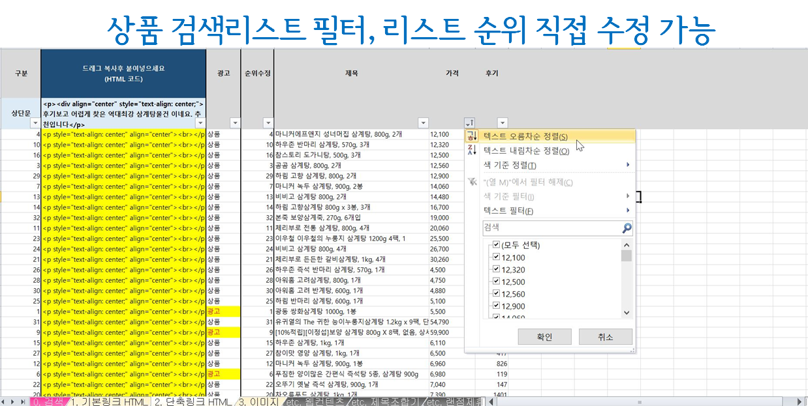Uncheck the 12,560 filter value
This screenshot has width=808, height=406.
tap(496, 294)
